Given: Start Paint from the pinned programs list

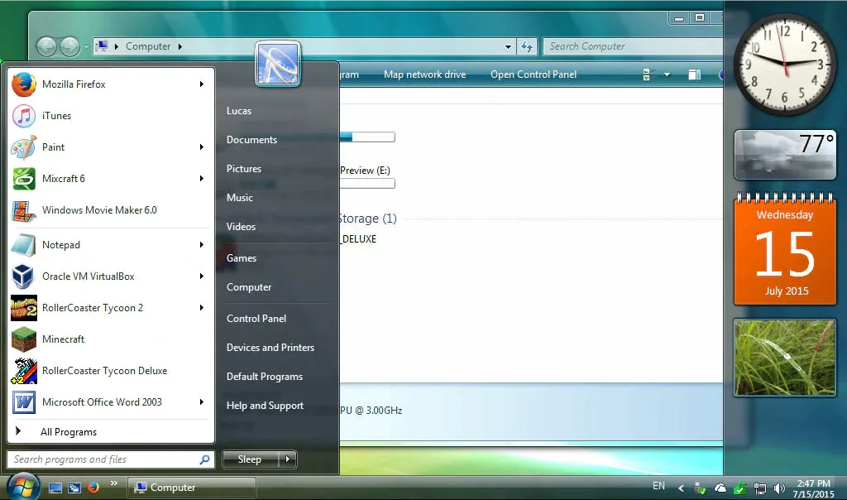Looking at the screenshot, I should pos(111,147).
